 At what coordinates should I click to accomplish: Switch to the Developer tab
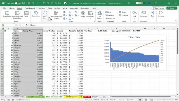(85, 8)
